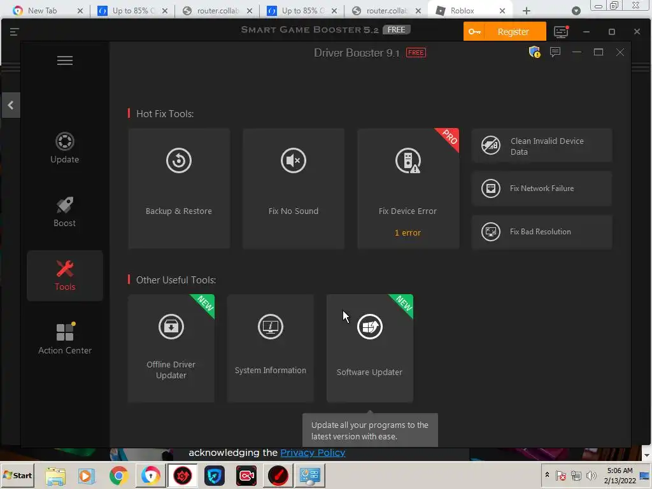Open browser profile dropdown arrow
The image size is (652, 489).
[576, 11]
